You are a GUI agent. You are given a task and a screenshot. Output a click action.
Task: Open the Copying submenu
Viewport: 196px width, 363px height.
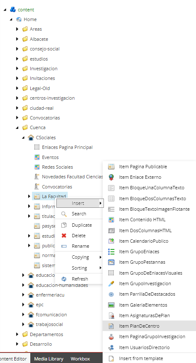click(x=79, y=257)
